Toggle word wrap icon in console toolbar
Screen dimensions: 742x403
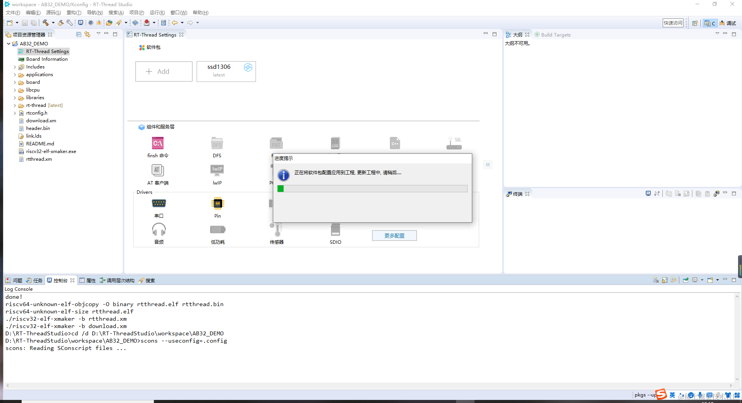(x=673, y=280)
